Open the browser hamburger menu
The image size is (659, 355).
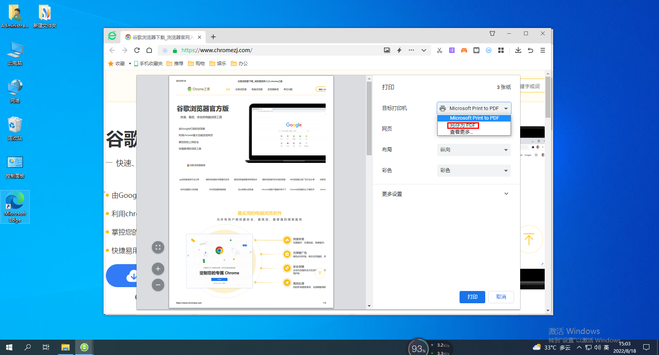[543, 50]
